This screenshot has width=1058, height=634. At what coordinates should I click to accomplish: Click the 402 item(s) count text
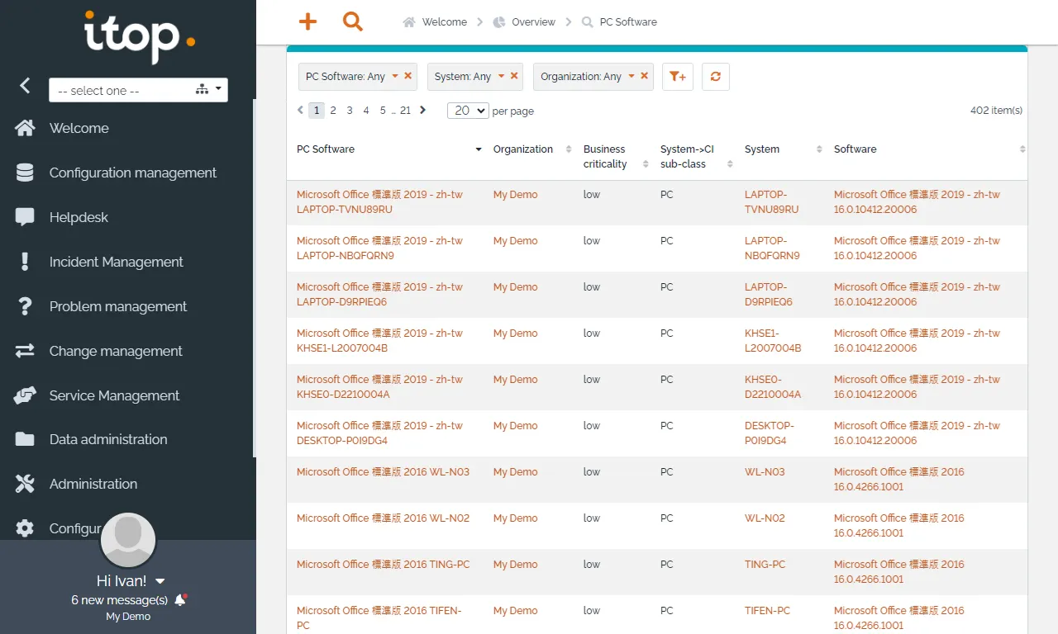[x=996, y=110]
